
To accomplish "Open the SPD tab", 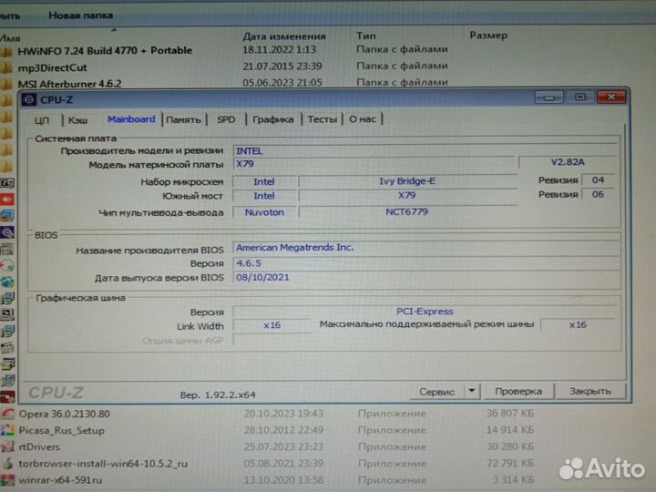I will [x=226, y=119].
